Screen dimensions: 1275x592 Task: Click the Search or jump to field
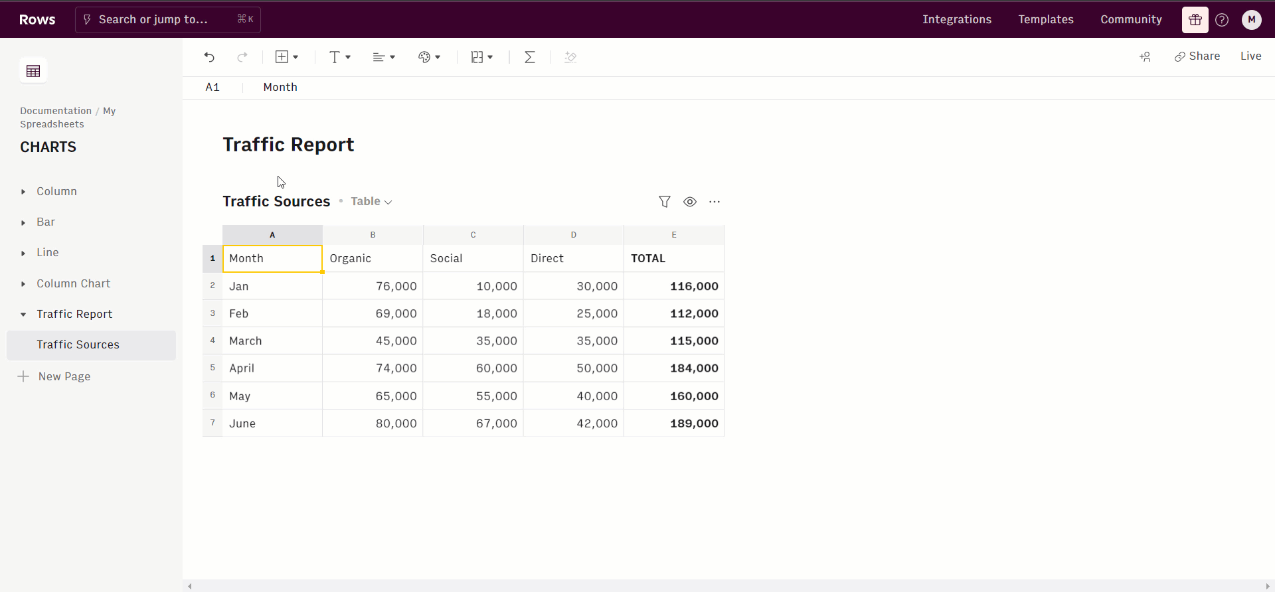click(x=167, y=20)
